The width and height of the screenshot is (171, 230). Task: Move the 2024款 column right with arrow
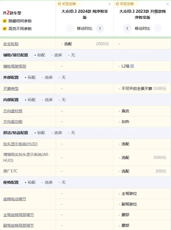pos(100,28)
